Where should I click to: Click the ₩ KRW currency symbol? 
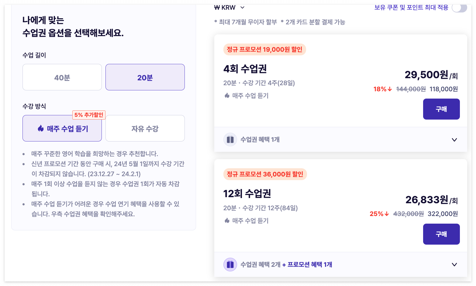(x=216, y=7)
